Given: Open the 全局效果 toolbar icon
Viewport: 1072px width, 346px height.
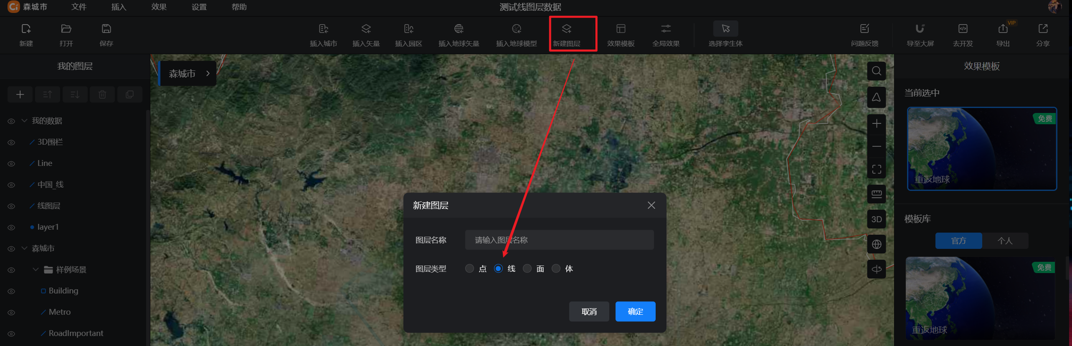Looking at the screenshot, I should coord(666,29).
